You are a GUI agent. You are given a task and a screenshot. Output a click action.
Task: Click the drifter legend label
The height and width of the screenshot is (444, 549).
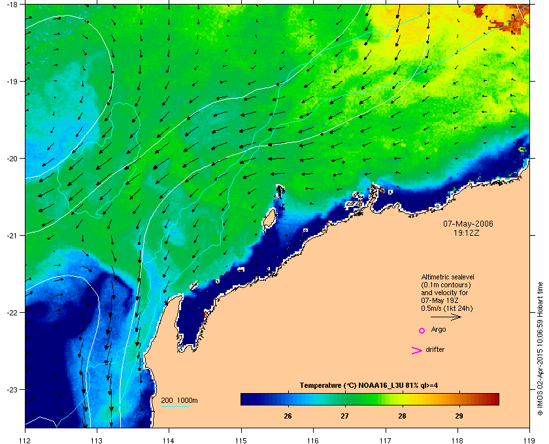[435, 349]
